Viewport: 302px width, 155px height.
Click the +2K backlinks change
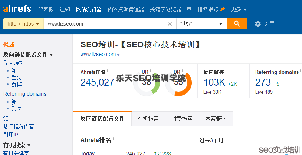233,84
